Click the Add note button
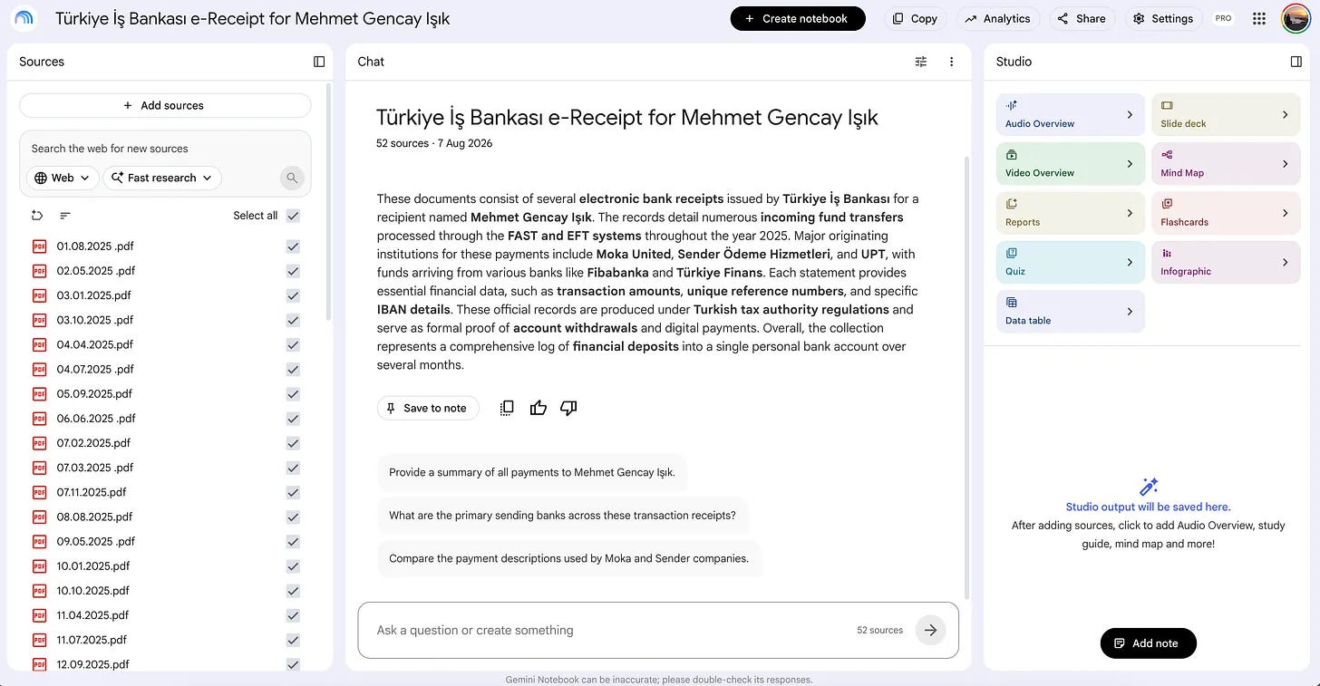Screen dimensions: 1320x686 click(x=1149, y=643)
